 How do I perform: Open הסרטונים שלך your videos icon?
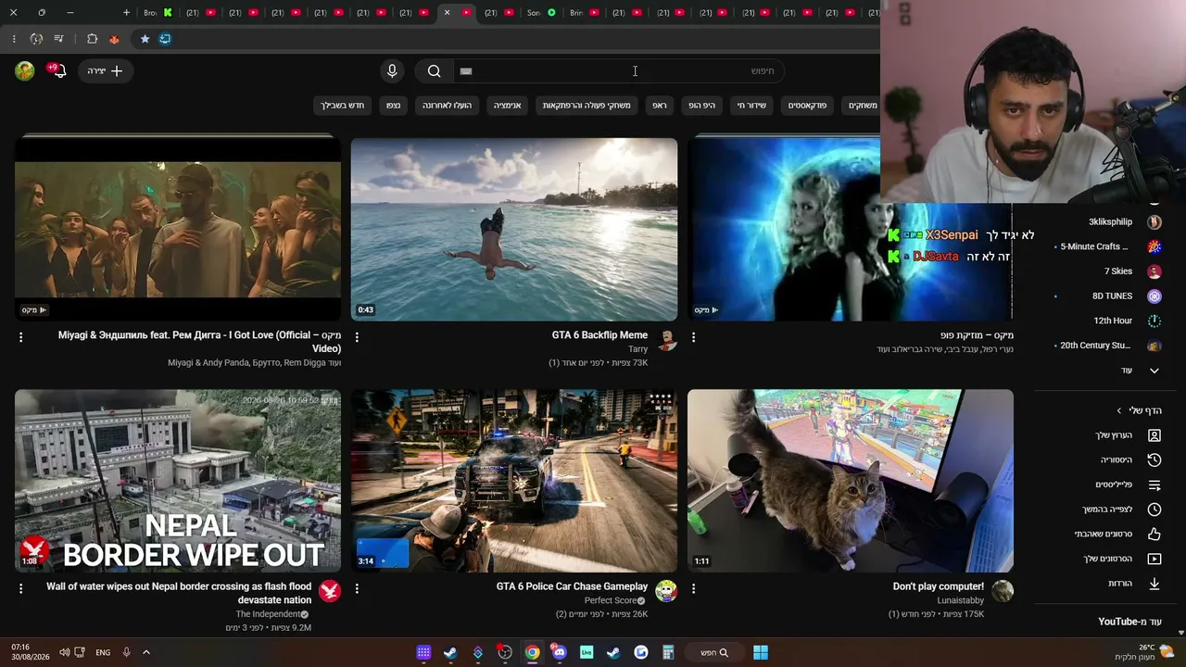[x=1154, y=559]
